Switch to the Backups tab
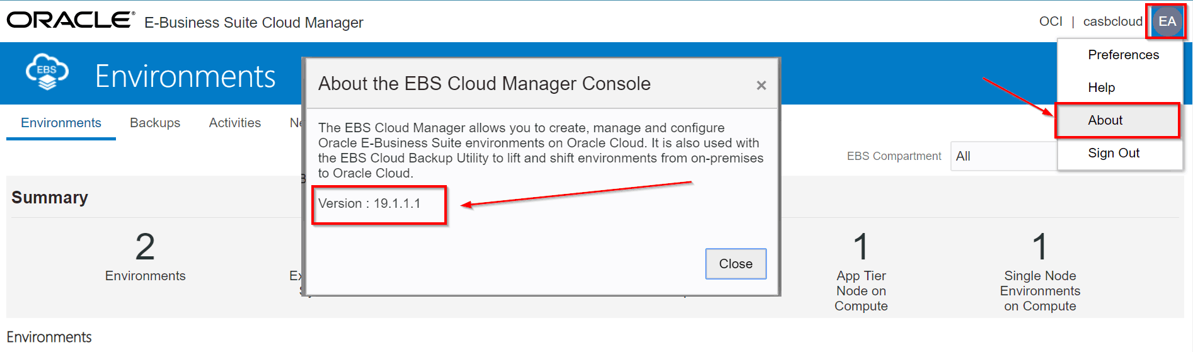 pos(155,123)
